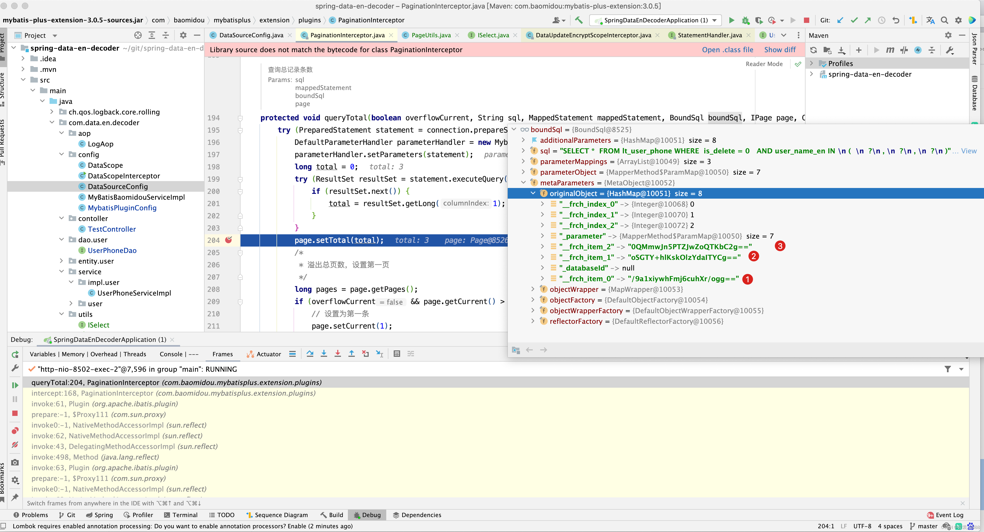Screen dimensions: 984x532
Task: Stop the application with the red square in the top toolbar
Action: [806, 20]
